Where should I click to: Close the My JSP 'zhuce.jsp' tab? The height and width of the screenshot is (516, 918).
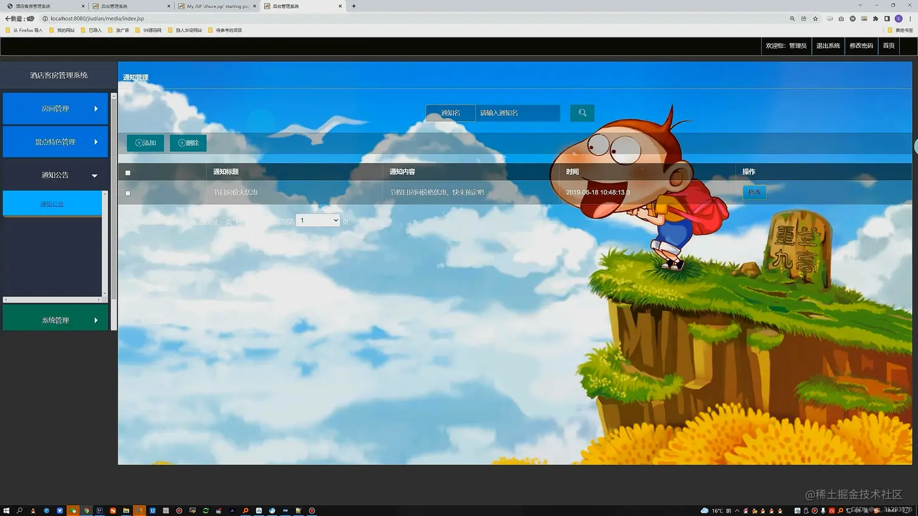click(254, 6)
